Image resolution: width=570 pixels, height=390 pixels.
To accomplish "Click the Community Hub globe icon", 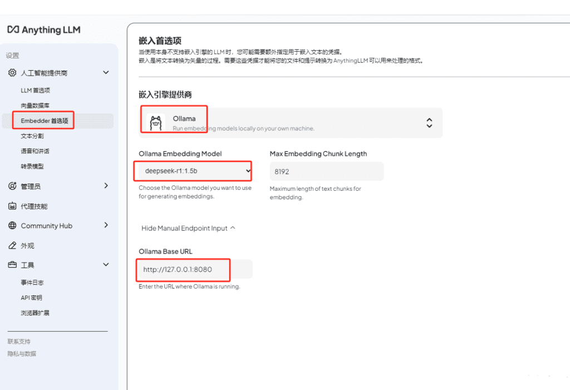I will click(12, 226).
